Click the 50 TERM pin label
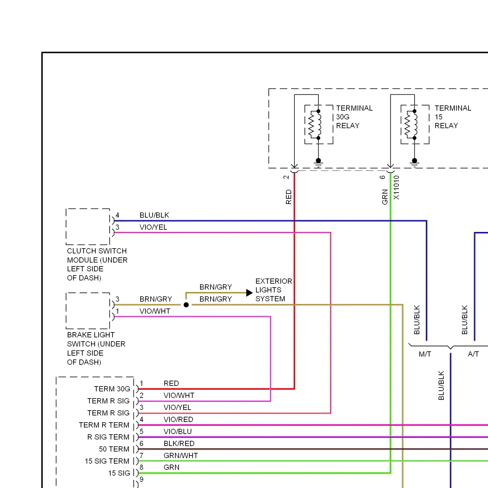The image size is (488, 488). pos(114,449)
